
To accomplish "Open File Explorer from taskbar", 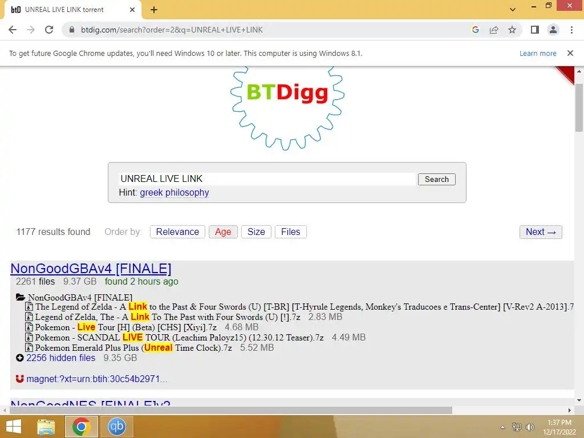I will point(46,427).
